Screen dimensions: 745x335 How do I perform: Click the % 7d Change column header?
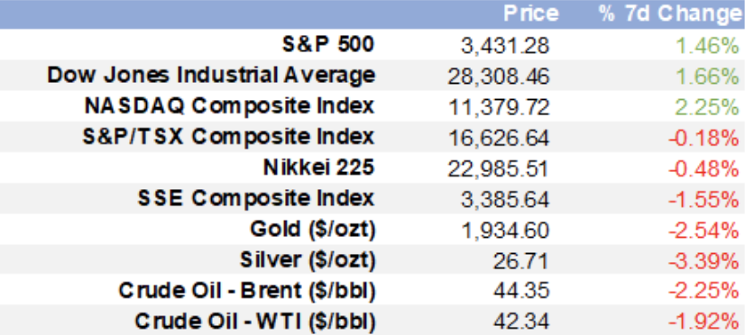(x=672, y=14)
